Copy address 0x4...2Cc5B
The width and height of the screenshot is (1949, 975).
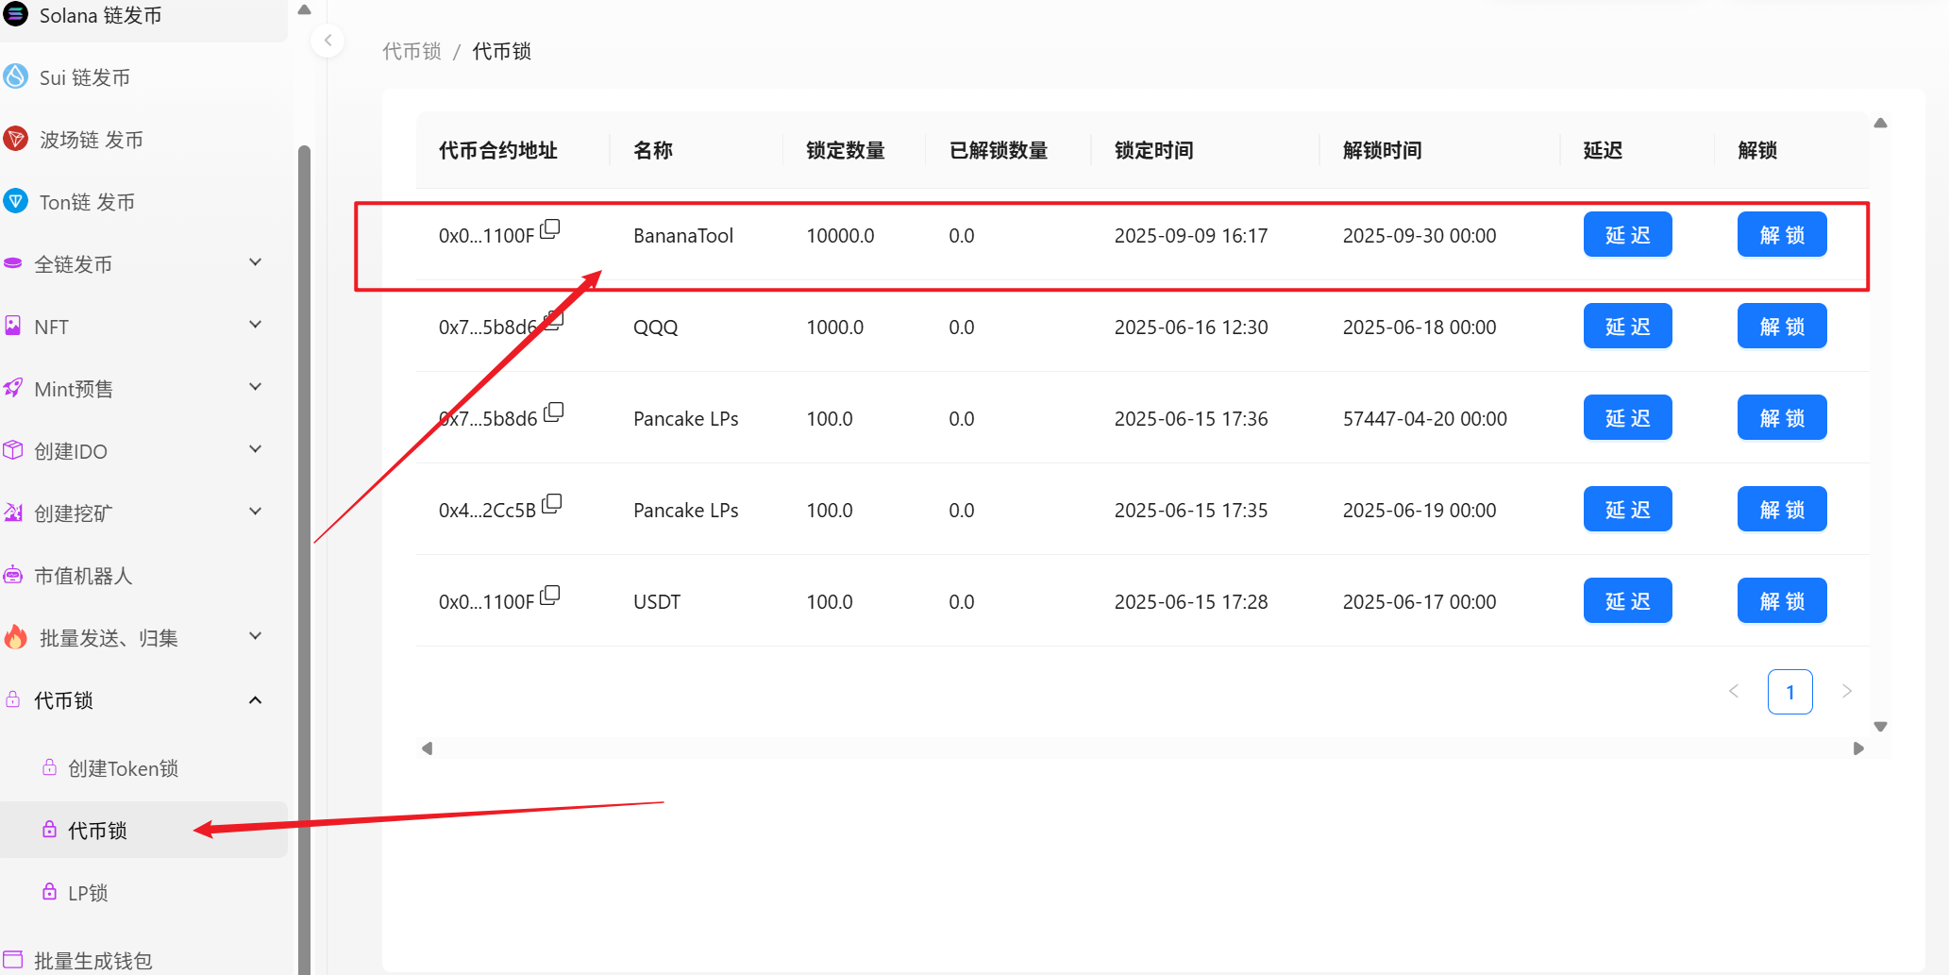pos(552,503)
